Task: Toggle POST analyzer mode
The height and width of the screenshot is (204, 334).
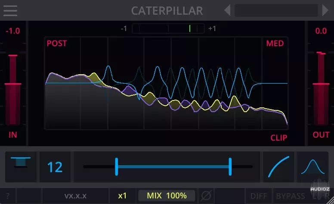Action: click(x=57, y=43)
